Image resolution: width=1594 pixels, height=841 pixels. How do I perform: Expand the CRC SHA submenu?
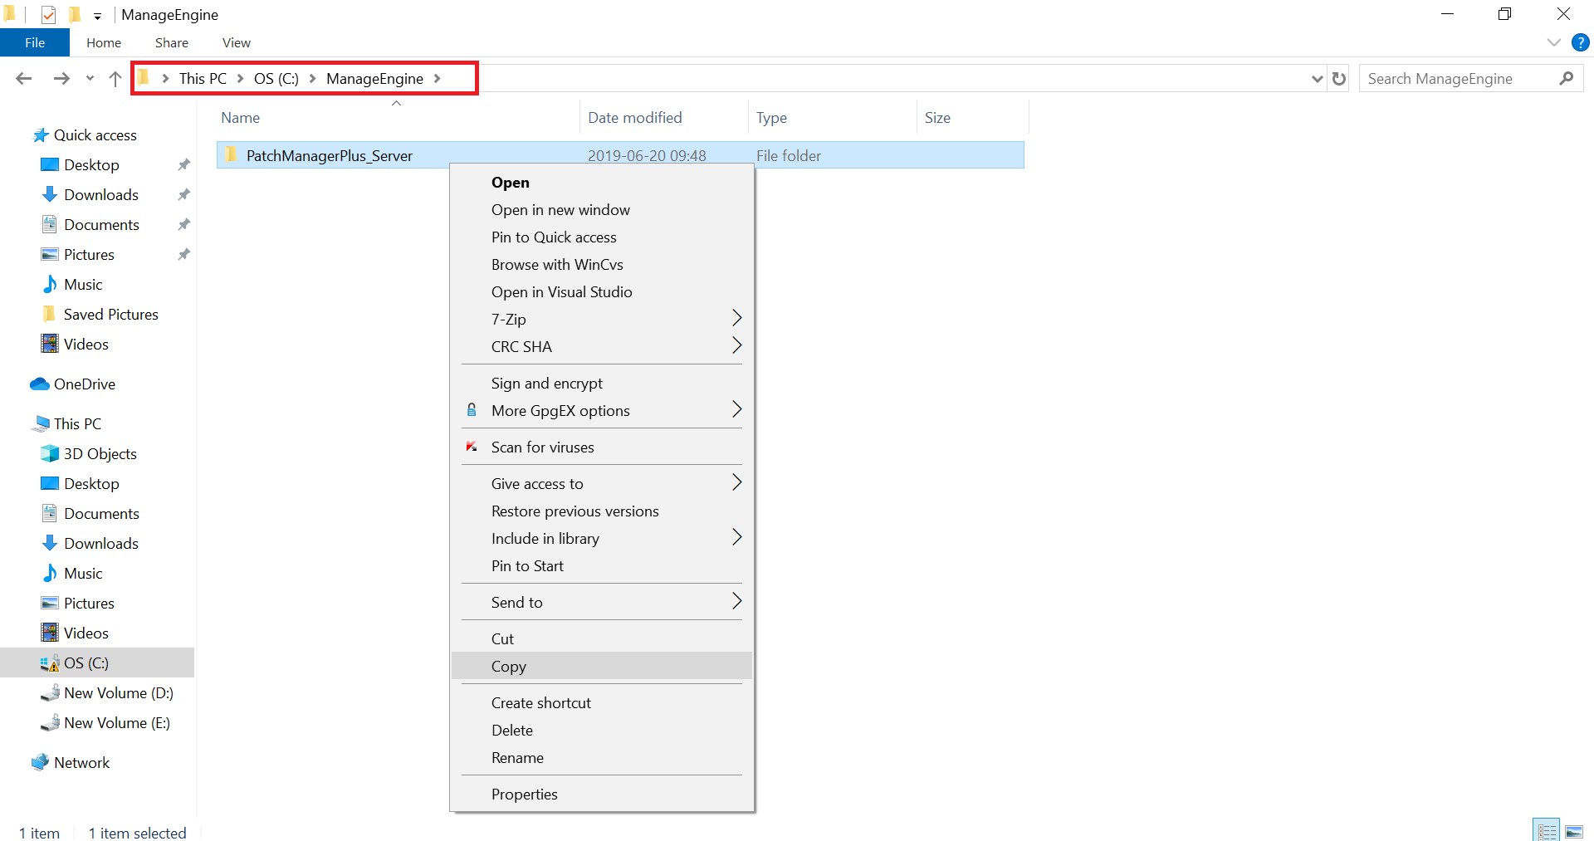click(x=602, y=347)
